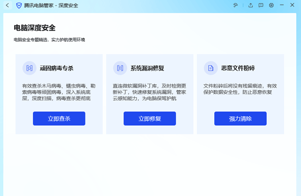The width and height of the screenshot is (301, 196).
Task: Select the 系统漏洞修复 card title
Action: pyautogui.click(x=147, y=68)
